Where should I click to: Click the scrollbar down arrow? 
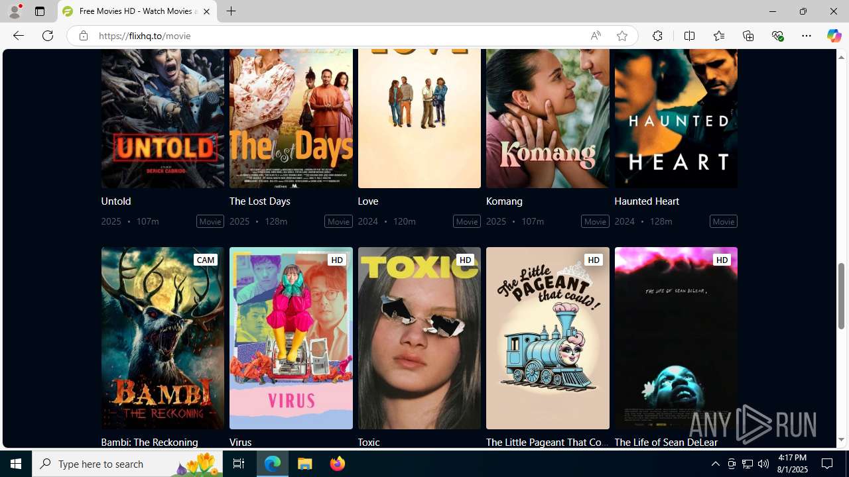pyautogui.click(x=841, y=440)
